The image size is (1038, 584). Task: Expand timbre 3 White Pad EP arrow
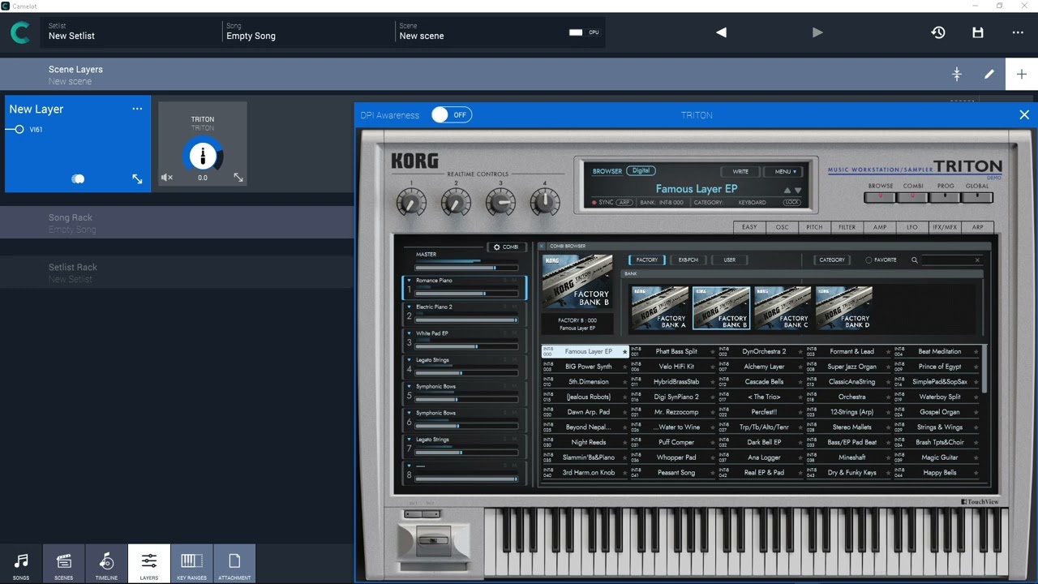tap(409, 333)
